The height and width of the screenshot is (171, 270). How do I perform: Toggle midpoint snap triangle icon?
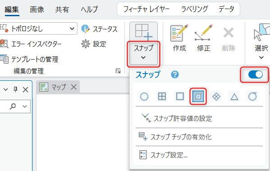234,97
